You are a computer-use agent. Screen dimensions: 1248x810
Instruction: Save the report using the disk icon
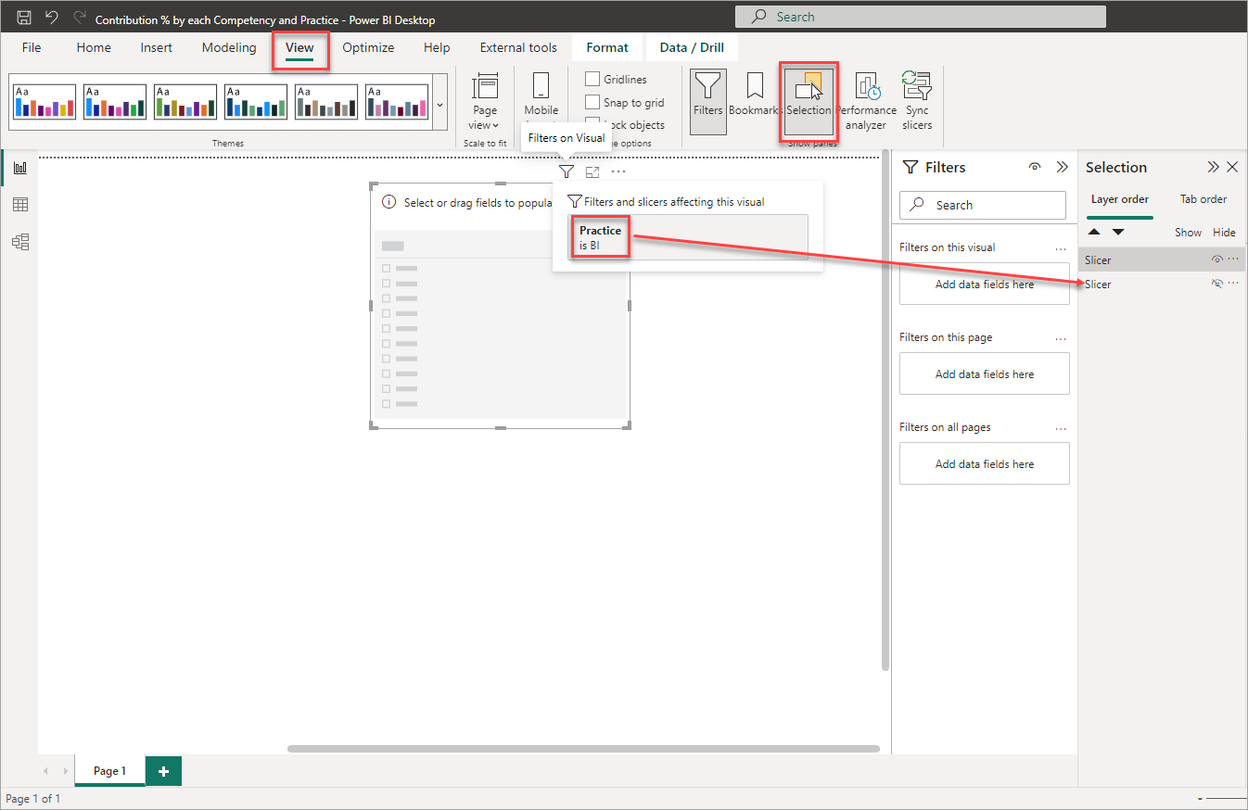click(25, 18)
